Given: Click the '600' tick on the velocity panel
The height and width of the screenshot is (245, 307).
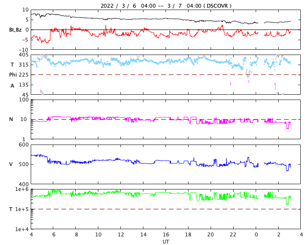Looking at the screenshot, I should tap(24, 145).
